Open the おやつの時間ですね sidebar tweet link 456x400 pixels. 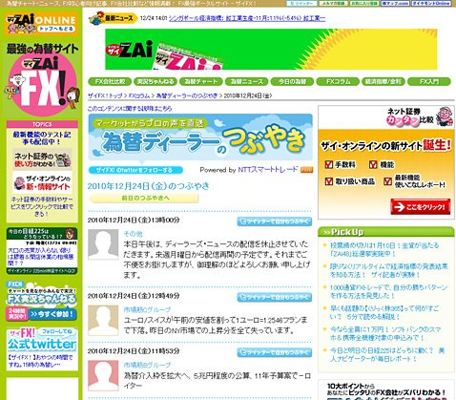tap(40, 361)
